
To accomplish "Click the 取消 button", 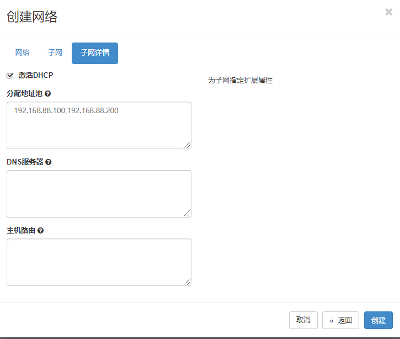I will [x=303, y=320].
